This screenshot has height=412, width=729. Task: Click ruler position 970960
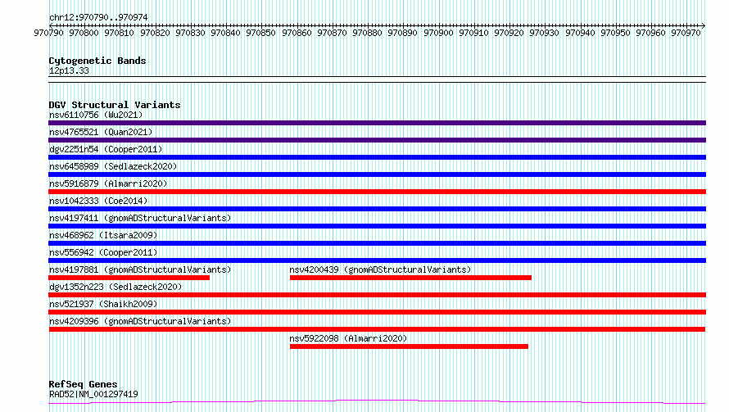[x=651, y=33]
